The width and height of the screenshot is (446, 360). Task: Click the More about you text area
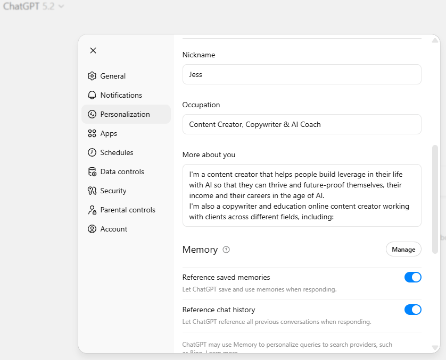pyautogui.click(x=302, y=195)
